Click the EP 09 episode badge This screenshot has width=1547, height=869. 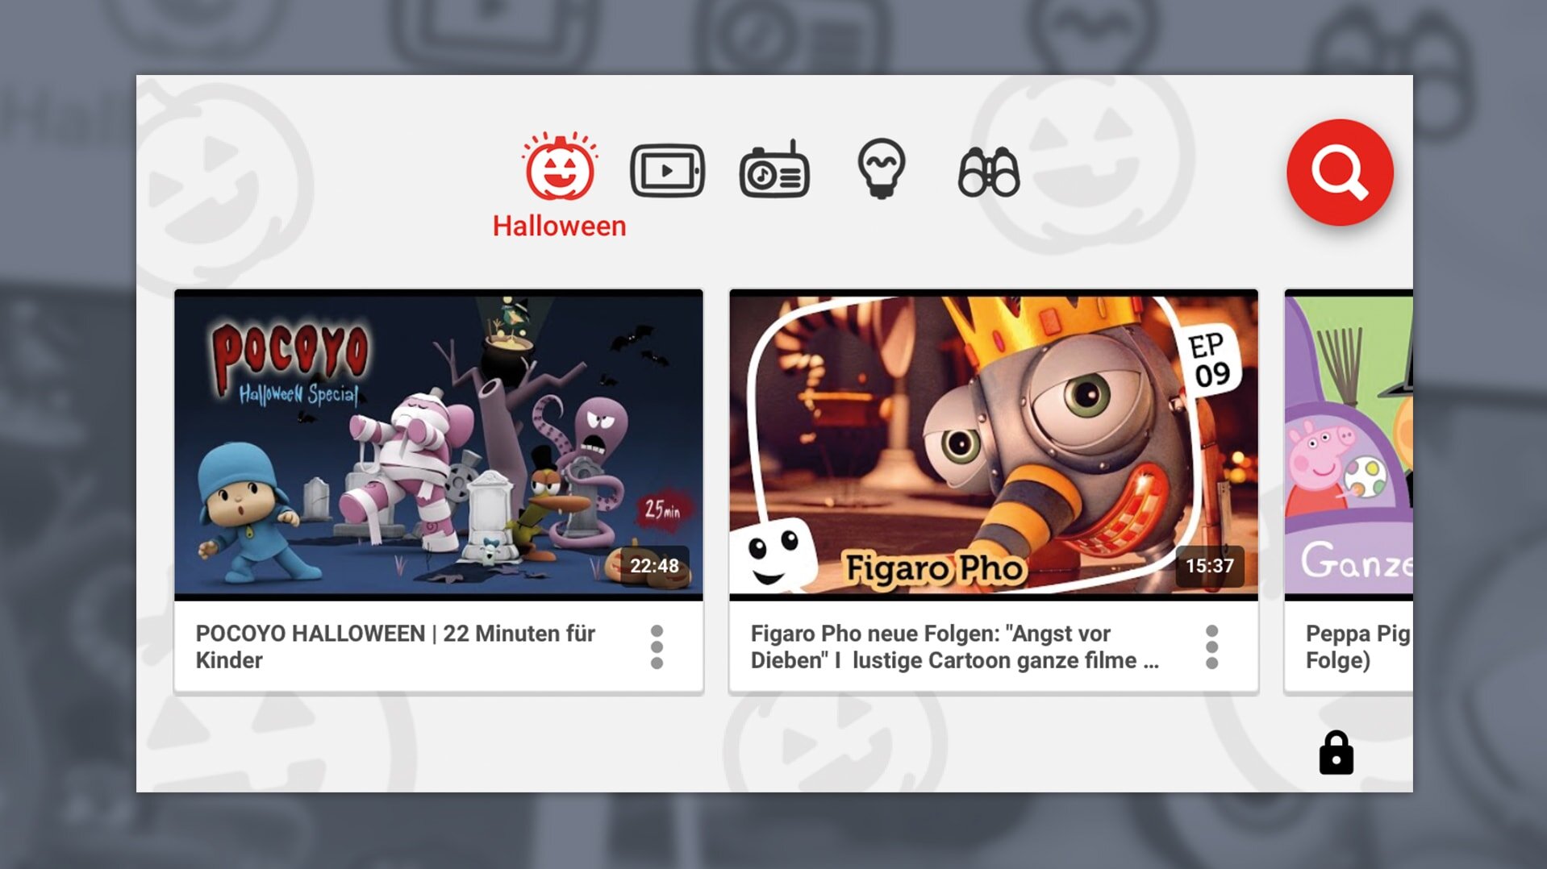coord(1210,360)
